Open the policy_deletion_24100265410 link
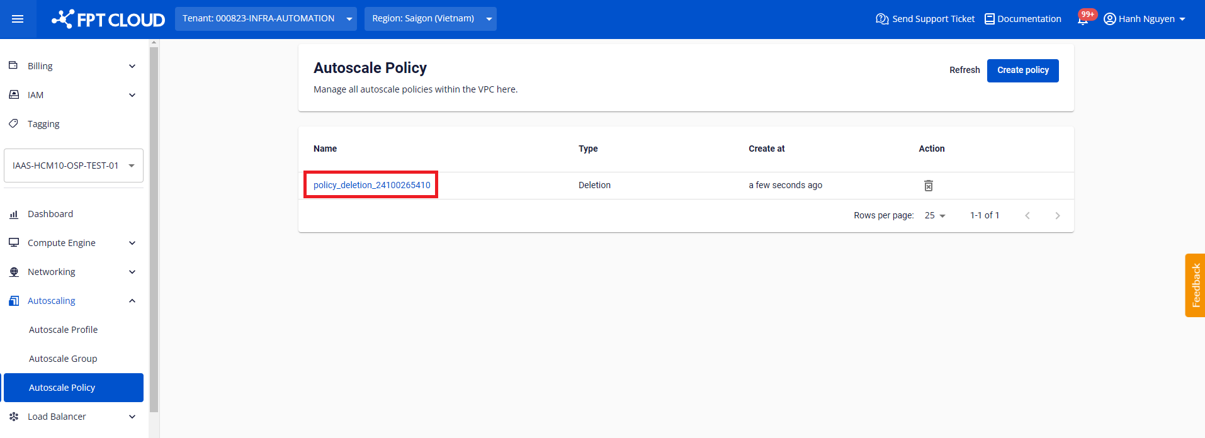The image size is (1205, 438). pyautogui.click(x=371, y=185)
